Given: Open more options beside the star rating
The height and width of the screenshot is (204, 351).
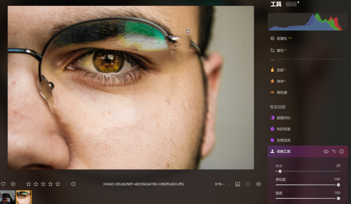Looking at the screenshot, I should [x=73, y=184].
